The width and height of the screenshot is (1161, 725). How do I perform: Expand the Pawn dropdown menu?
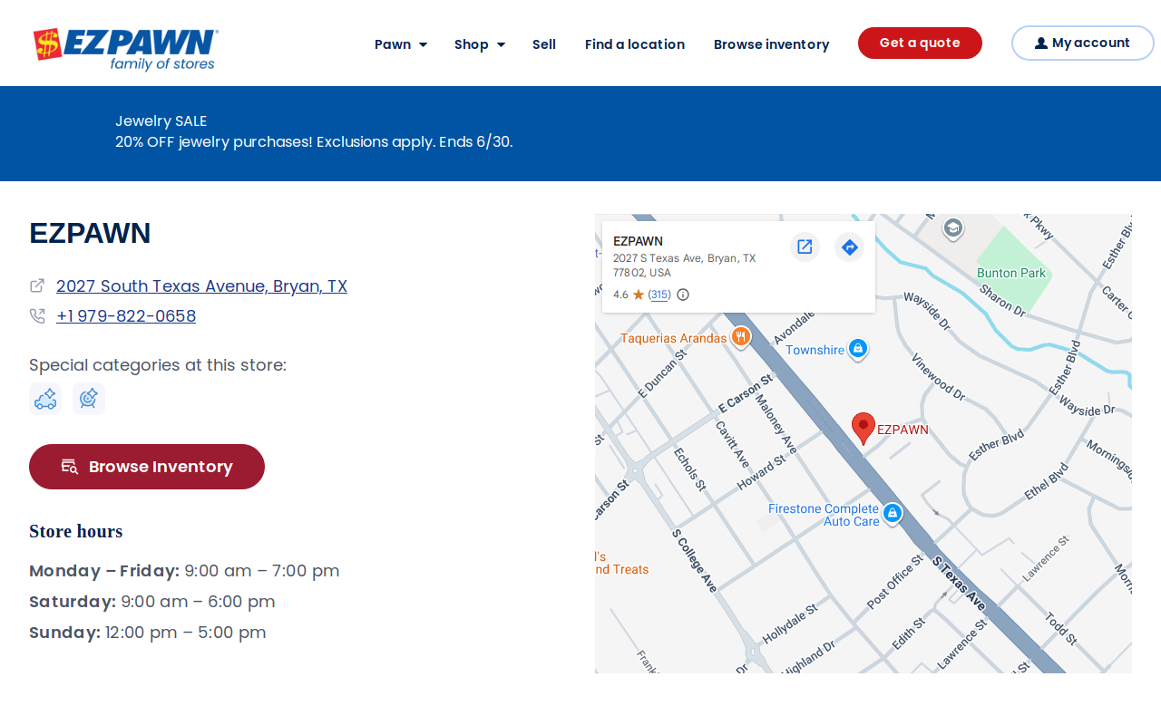tap(401, 44)
